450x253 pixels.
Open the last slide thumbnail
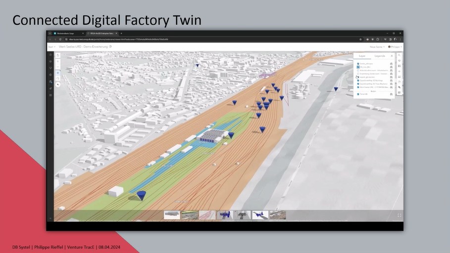click(278, 215)
